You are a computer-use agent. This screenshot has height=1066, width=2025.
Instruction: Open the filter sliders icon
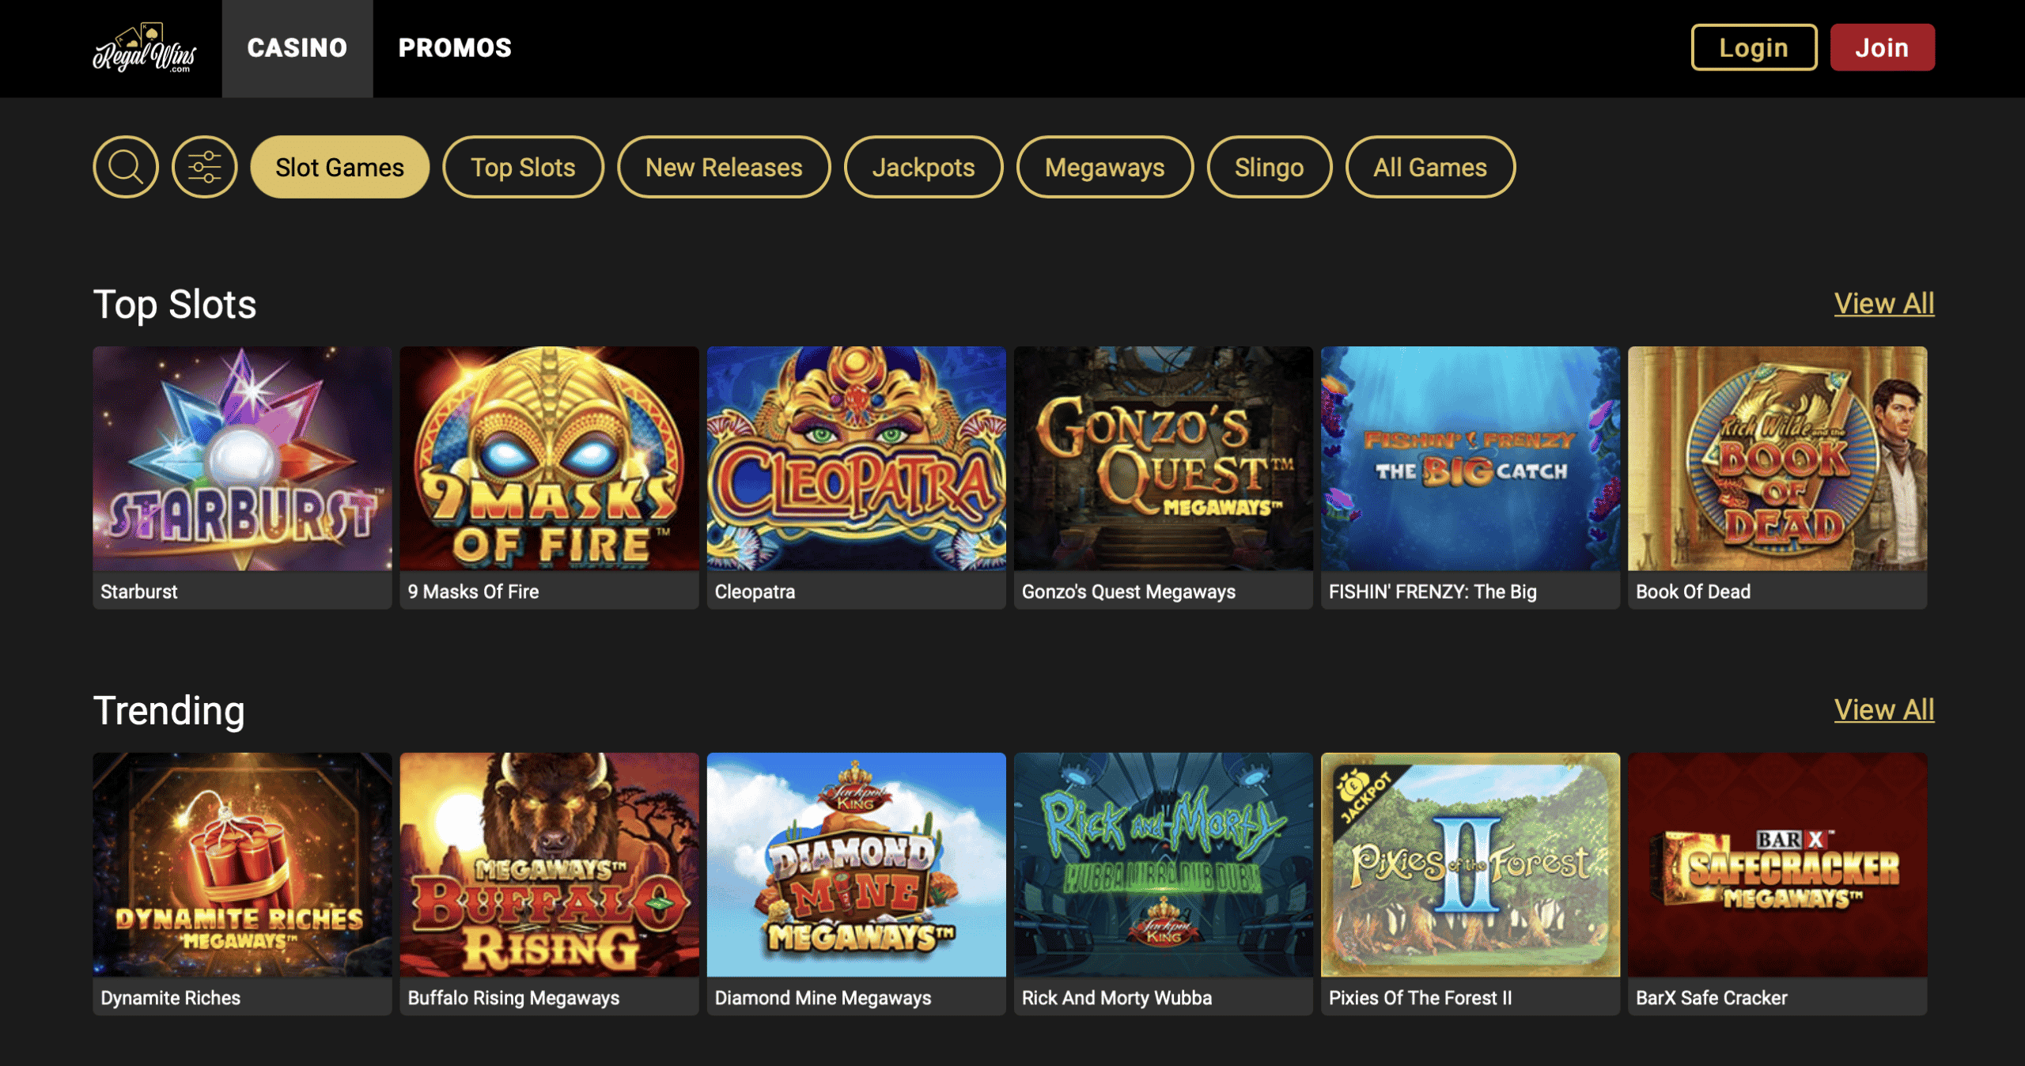point(205,167)
